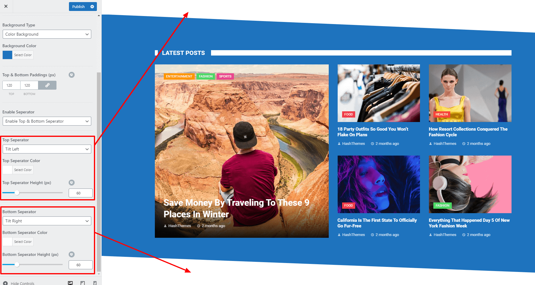Screen dimensions: 535x285
Task: Click the HEALTH category tag
Action: pyautogui.click(x=442, y=114)
